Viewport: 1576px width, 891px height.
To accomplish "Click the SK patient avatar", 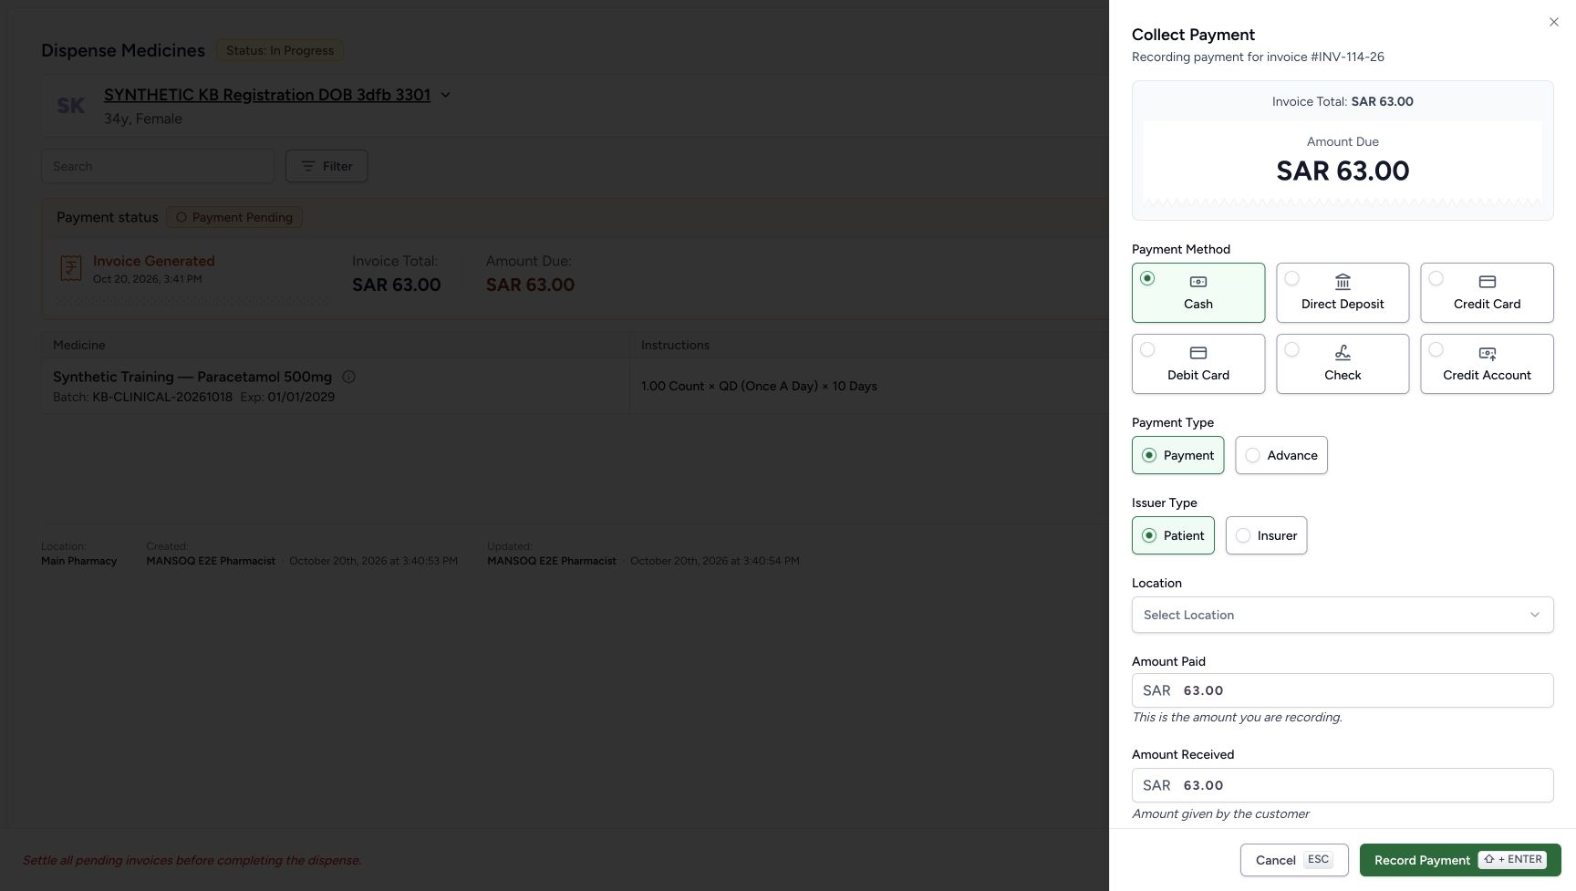I will (70, 106).
